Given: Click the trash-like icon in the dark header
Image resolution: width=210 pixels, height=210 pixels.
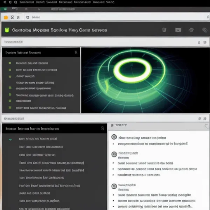Looking at the screenshot, I should 164,30.
